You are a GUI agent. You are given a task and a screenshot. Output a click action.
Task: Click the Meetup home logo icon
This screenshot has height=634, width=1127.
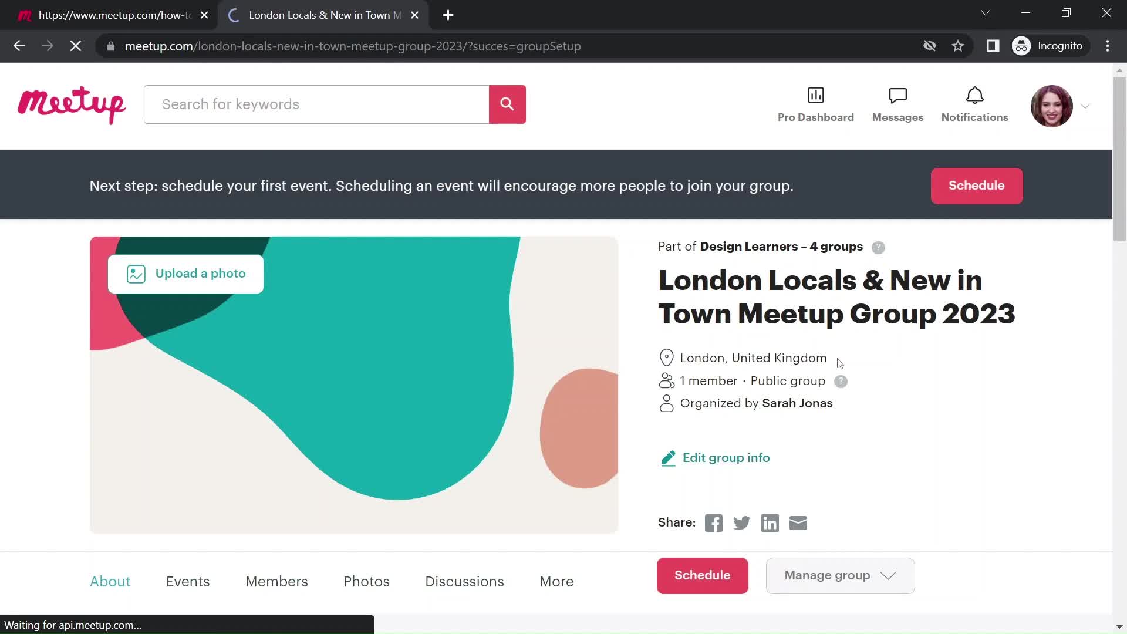coord(71,104)
